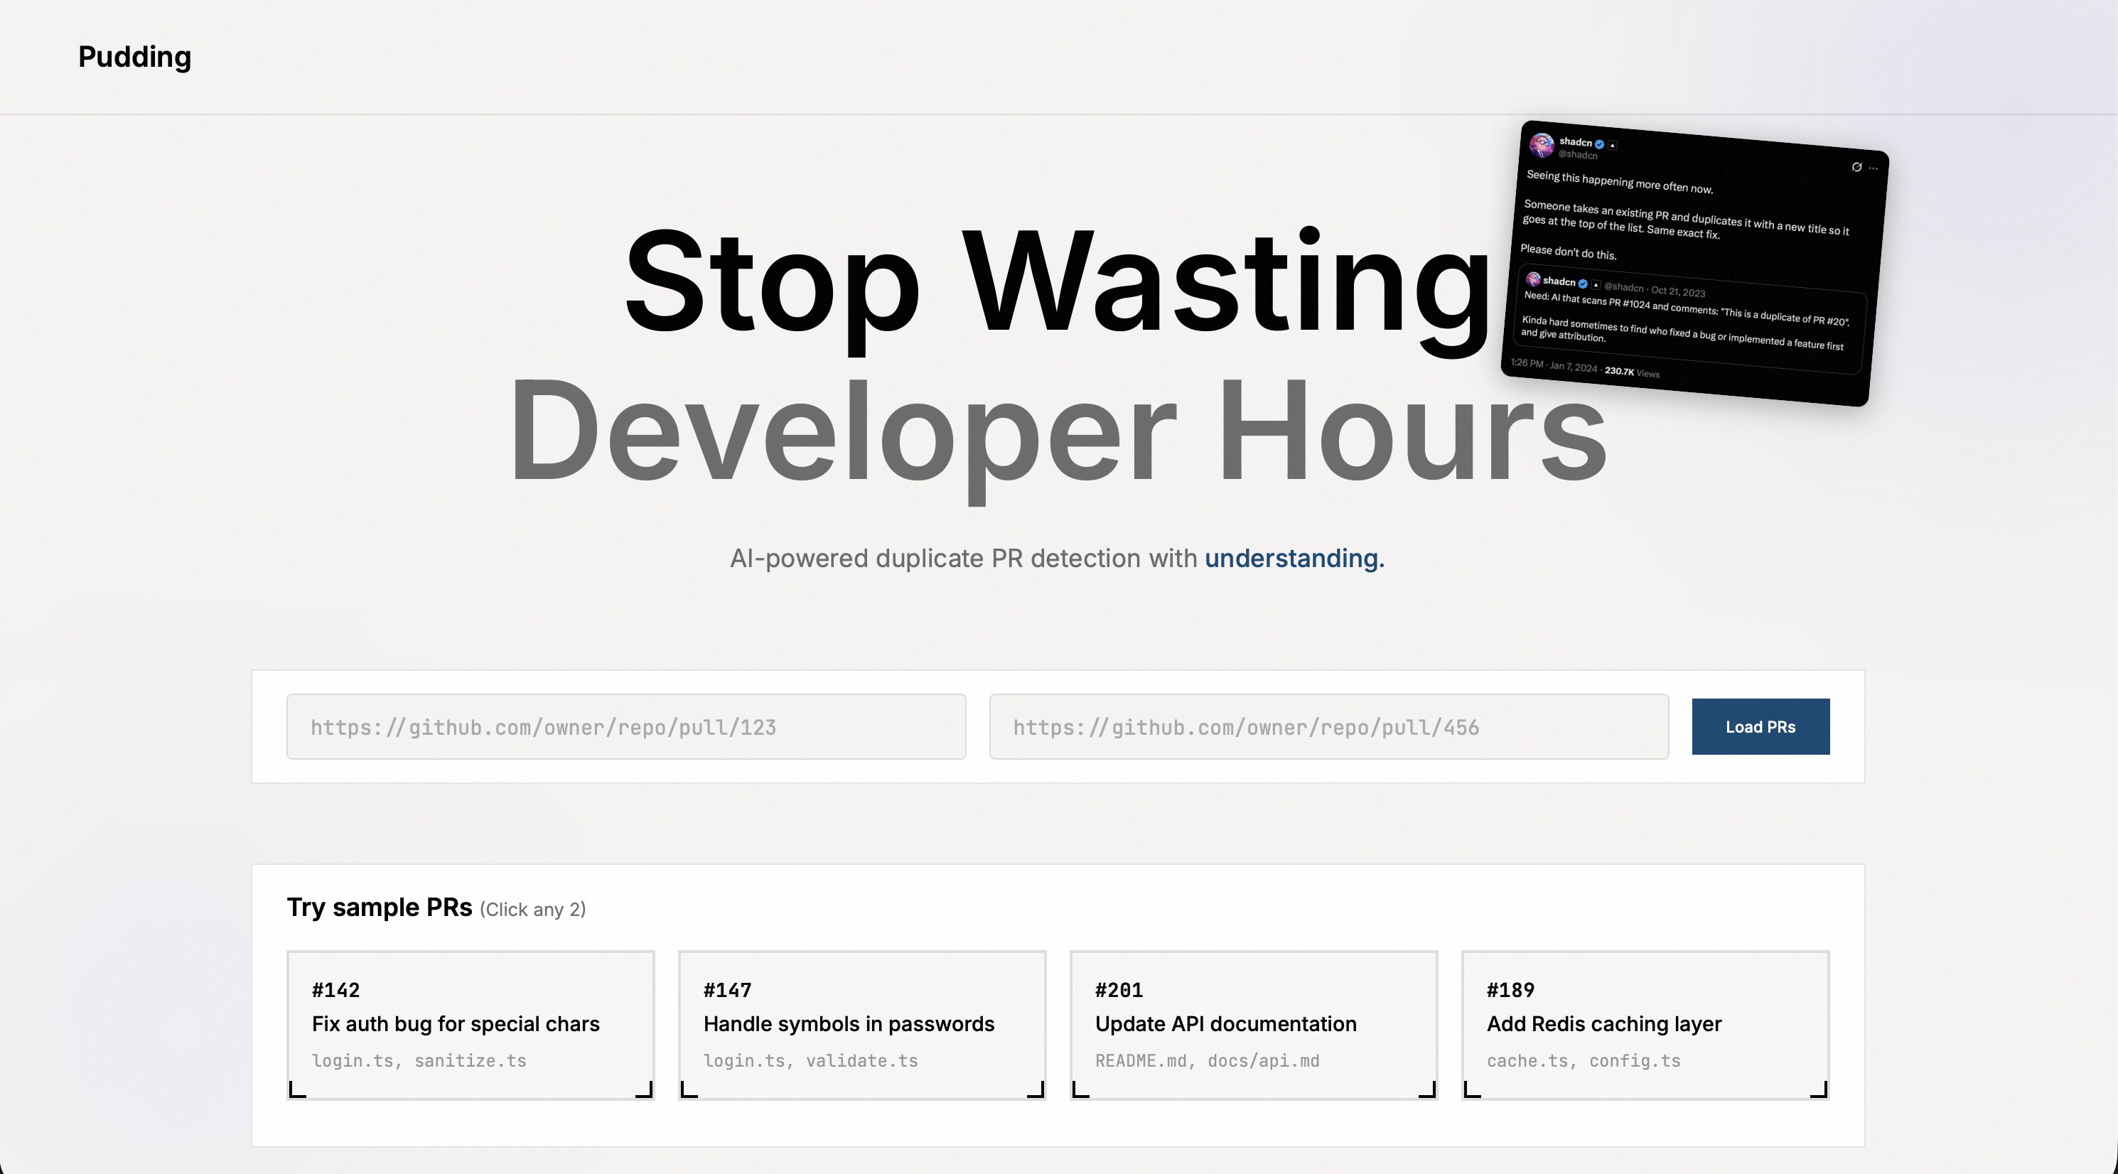Click the quoted tweet's small shadcn avatar

coord(1532,279)
